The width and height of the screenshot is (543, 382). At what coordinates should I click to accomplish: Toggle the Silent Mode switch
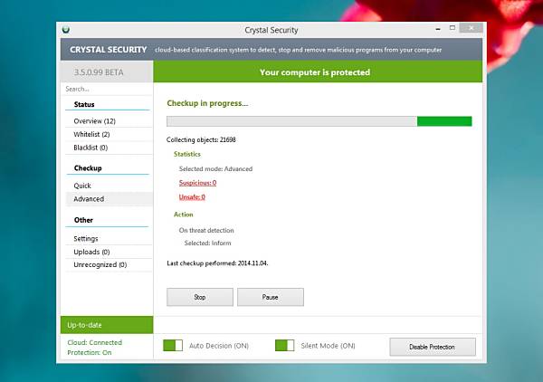(285, 345)
